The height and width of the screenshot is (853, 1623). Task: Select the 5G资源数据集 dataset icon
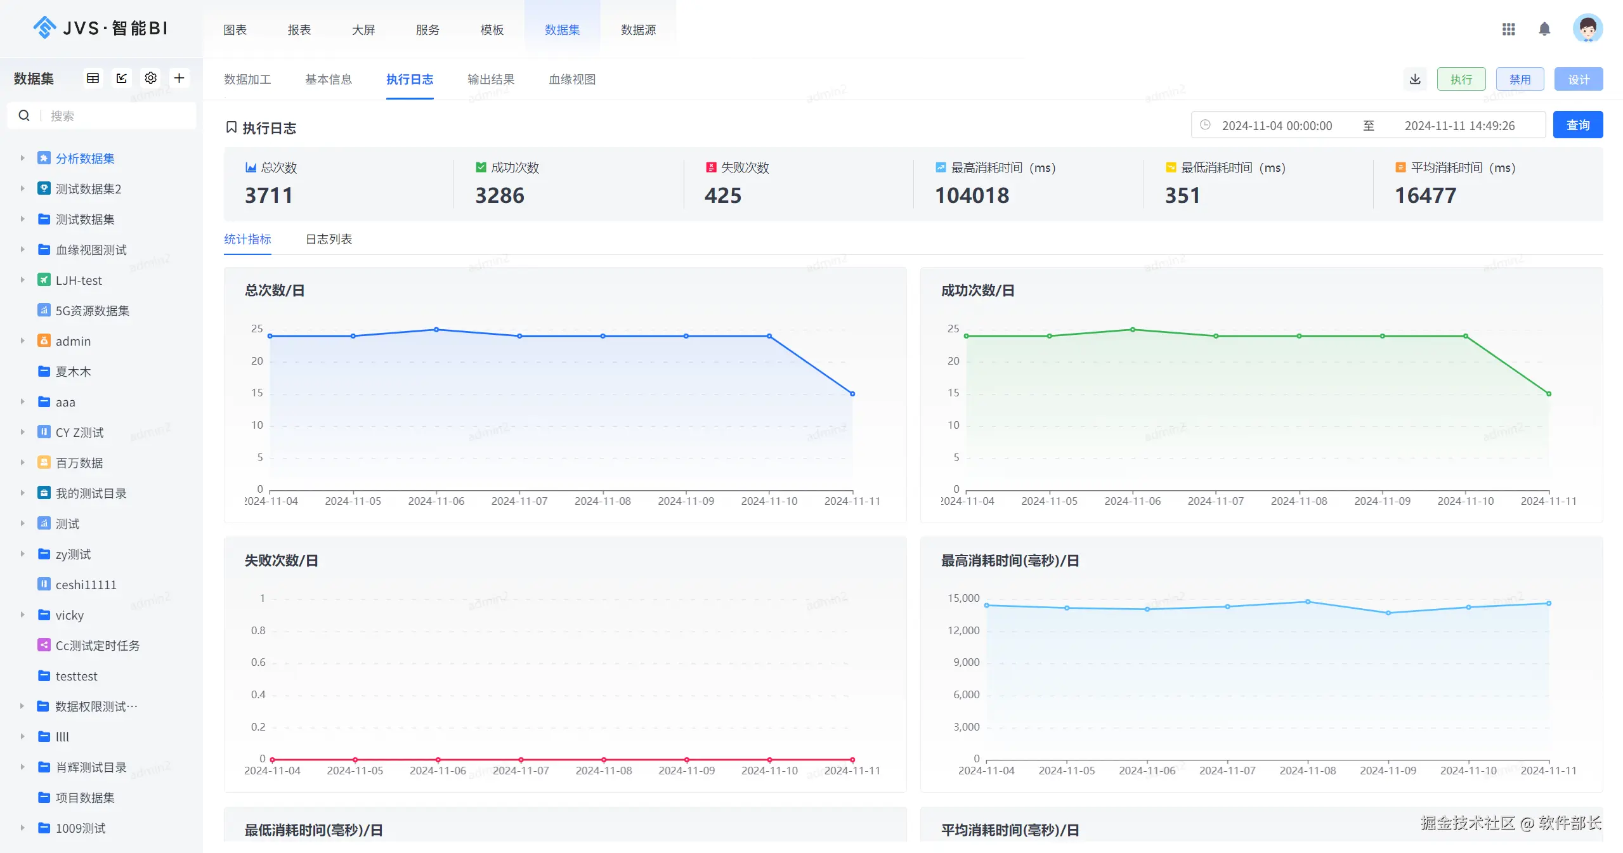tap(44, 310)
